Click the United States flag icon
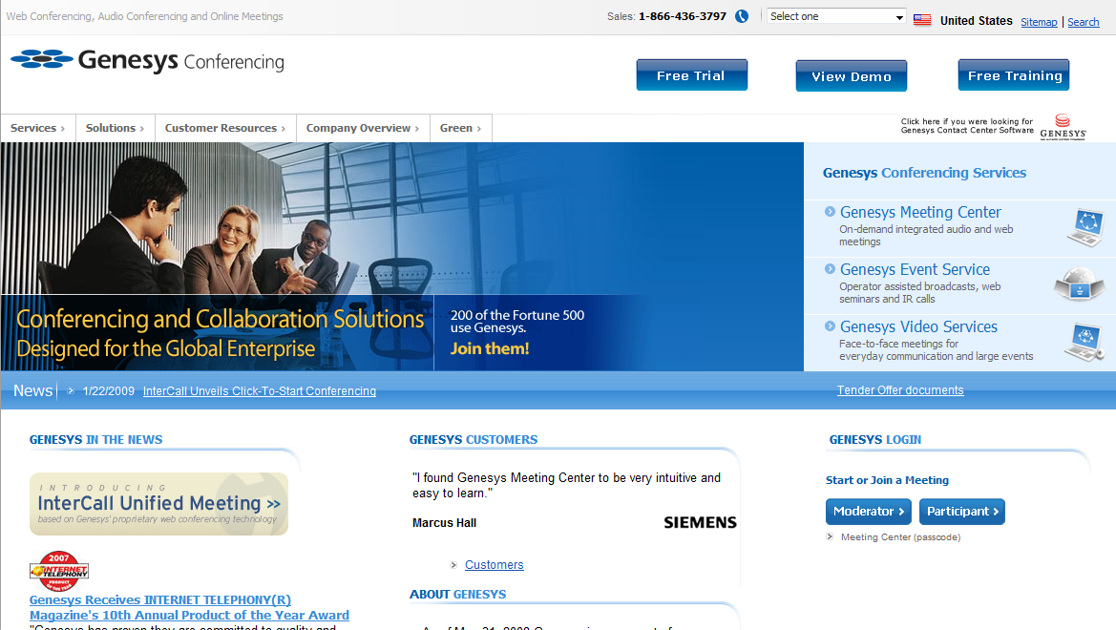Screen dimensions: 1116x630 [x=921, y=20]
